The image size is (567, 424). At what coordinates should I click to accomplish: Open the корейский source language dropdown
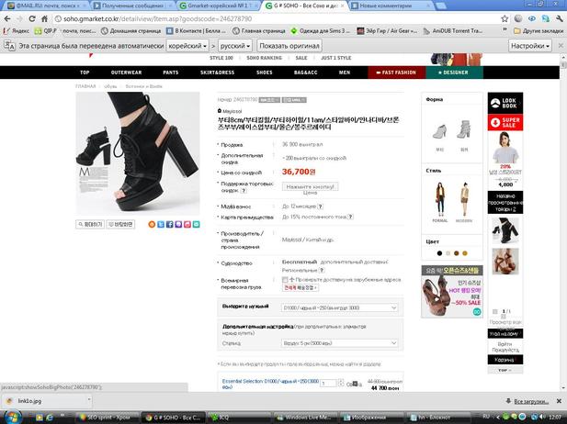187,46
